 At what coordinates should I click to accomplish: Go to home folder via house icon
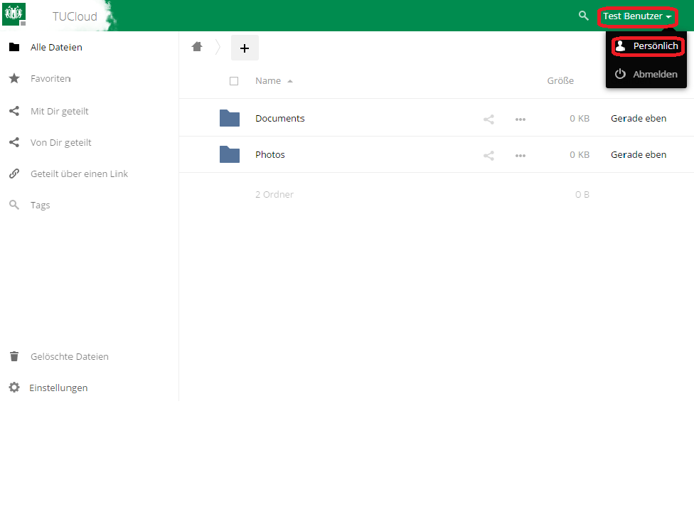(198, 47)
